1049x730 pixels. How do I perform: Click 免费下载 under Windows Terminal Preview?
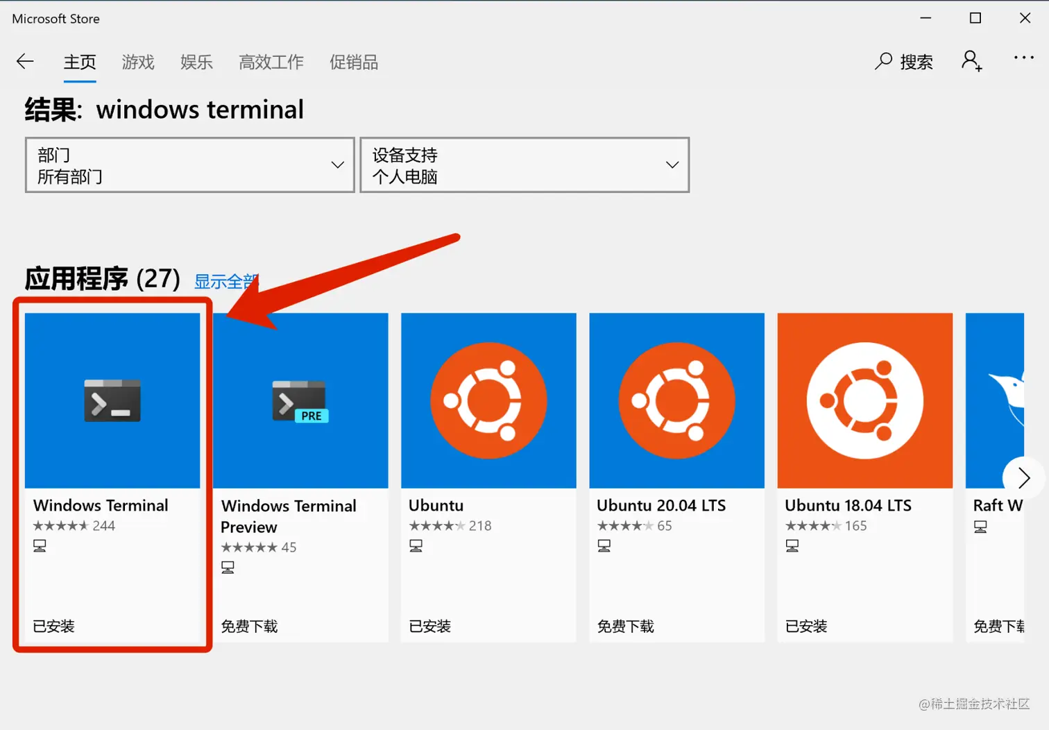(x=249, y=626)
